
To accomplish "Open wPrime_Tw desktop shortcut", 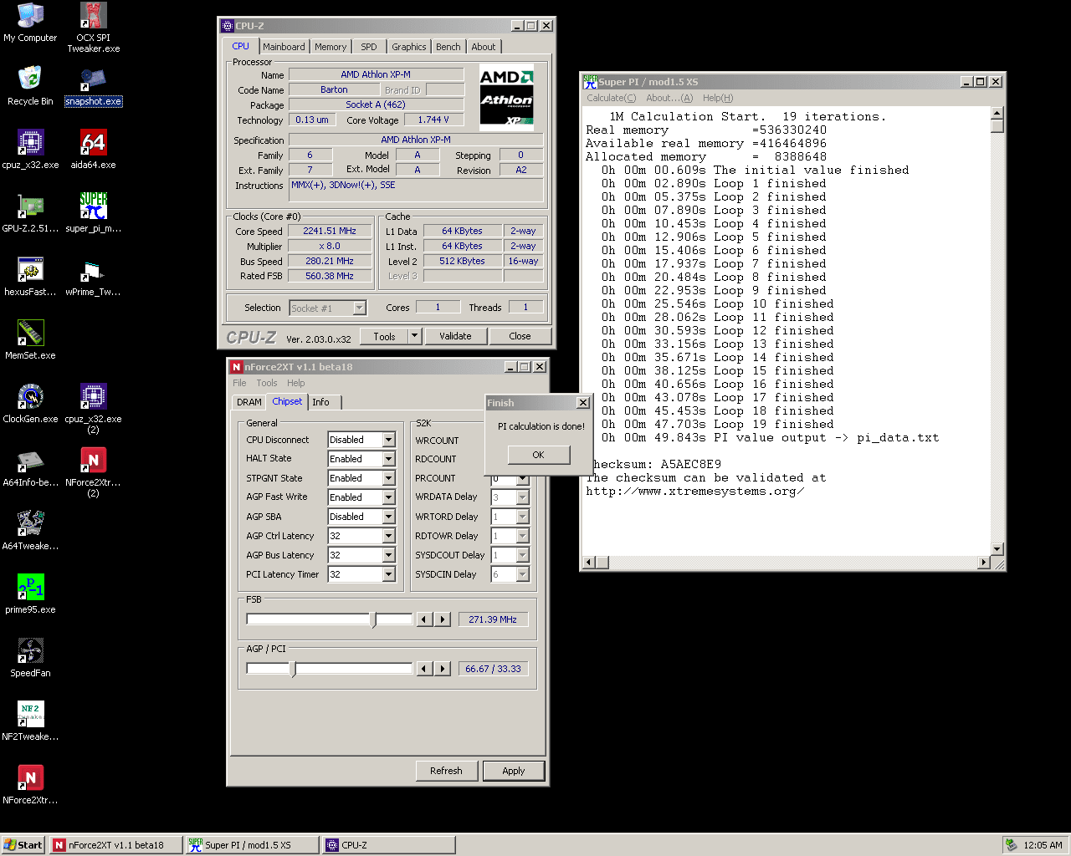I will point(93,278).
